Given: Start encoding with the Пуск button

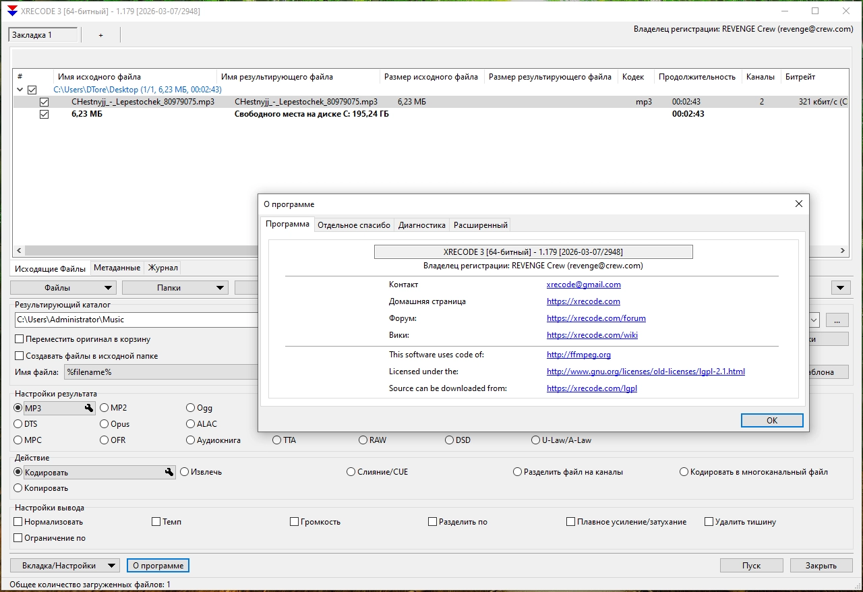Looking at the screenshot, I should click(752, 566).
